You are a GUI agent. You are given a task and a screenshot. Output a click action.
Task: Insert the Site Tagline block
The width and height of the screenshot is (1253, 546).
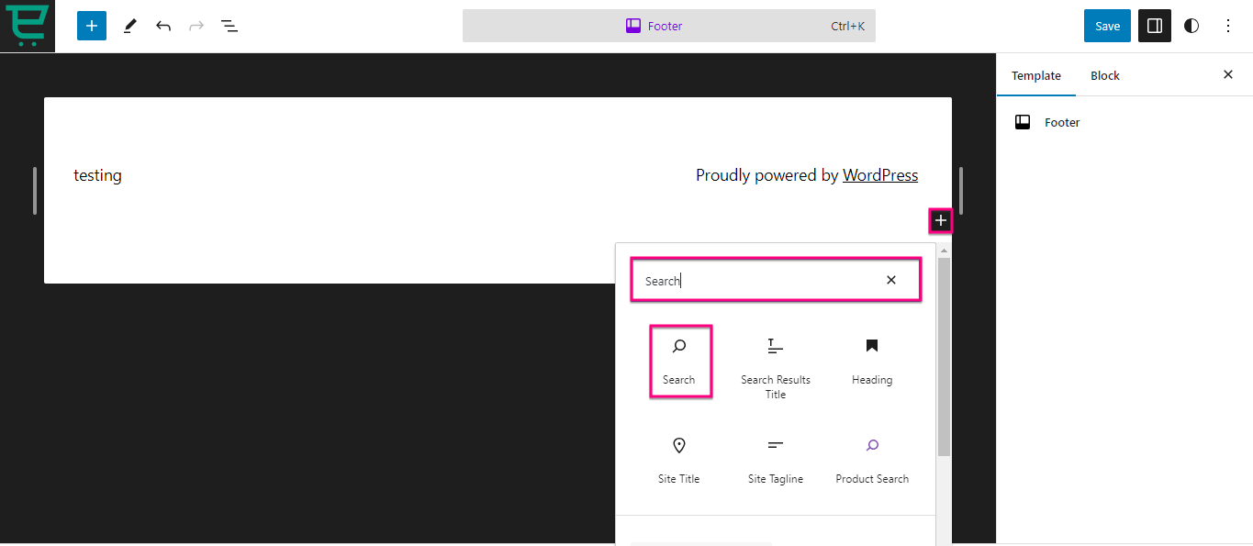click(x=776, y=461)
